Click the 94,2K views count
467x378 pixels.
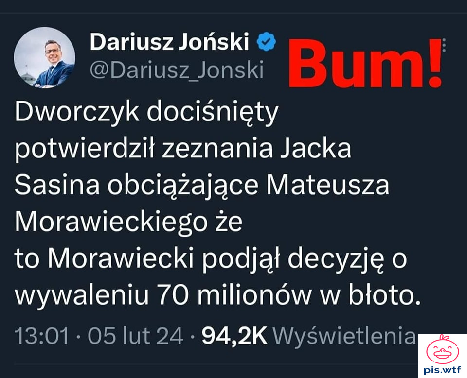[x=234, y=336]
